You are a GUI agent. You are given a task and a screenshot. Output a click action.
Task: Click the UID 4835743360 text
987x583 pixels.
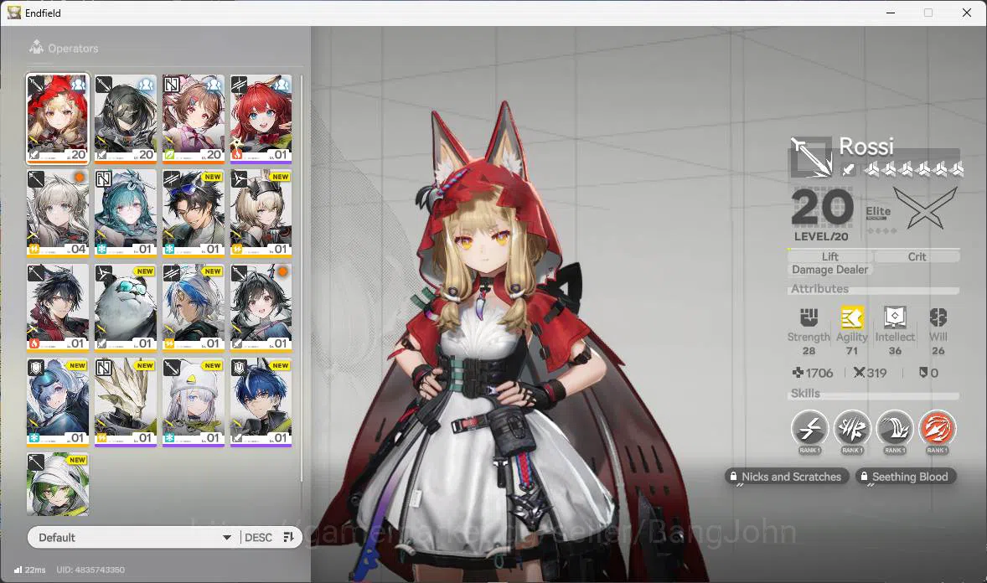[x=90, y=570]
